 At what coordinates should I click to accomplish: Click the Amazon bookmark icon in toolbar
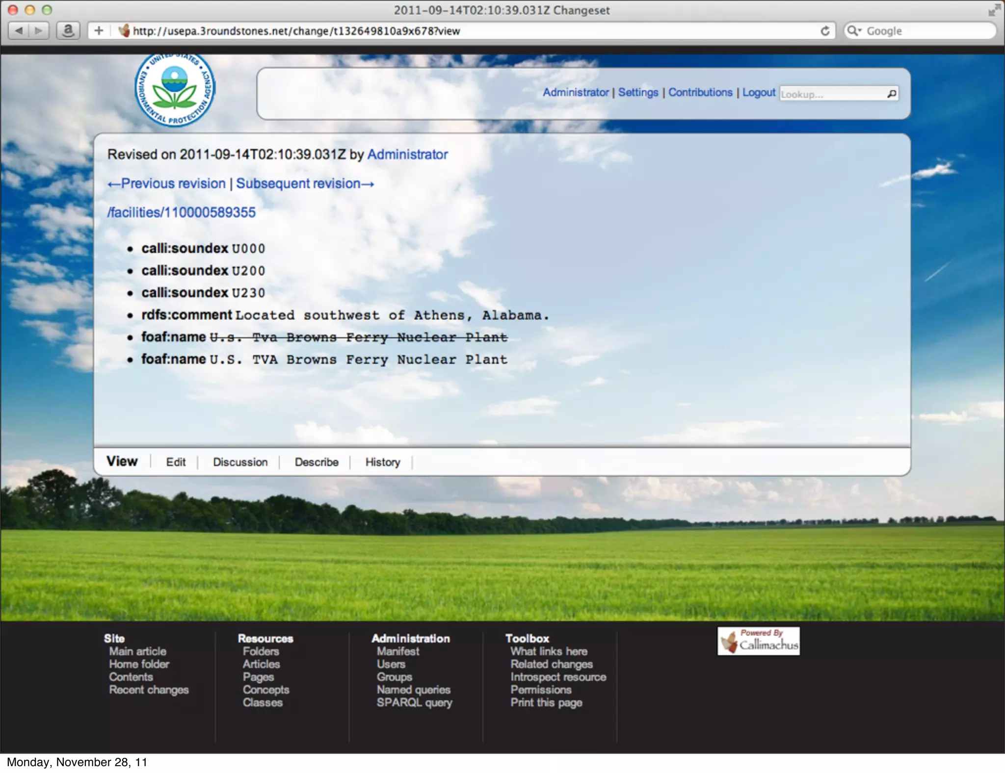coord(68,31)
